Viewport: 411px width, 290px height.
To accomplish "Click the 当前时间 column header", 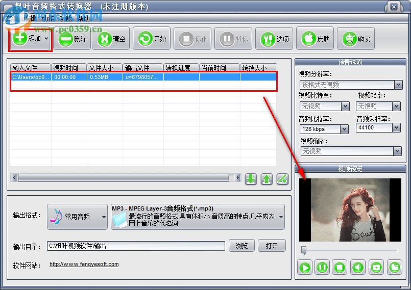I will [x=220, y=67].
